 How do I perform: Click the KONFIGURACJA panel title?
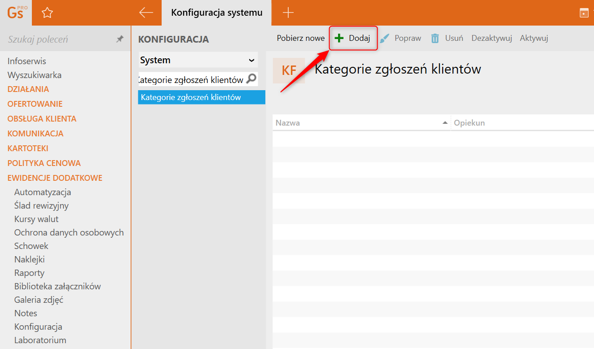(x=173, y=39)
